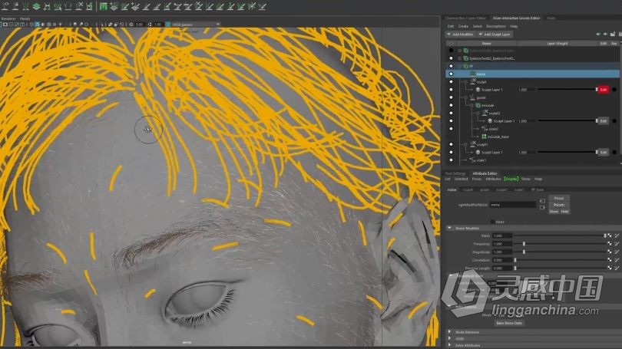Click the green stacked-layers shelf icon
Screen dimensions: 622x349
[36, 6]
